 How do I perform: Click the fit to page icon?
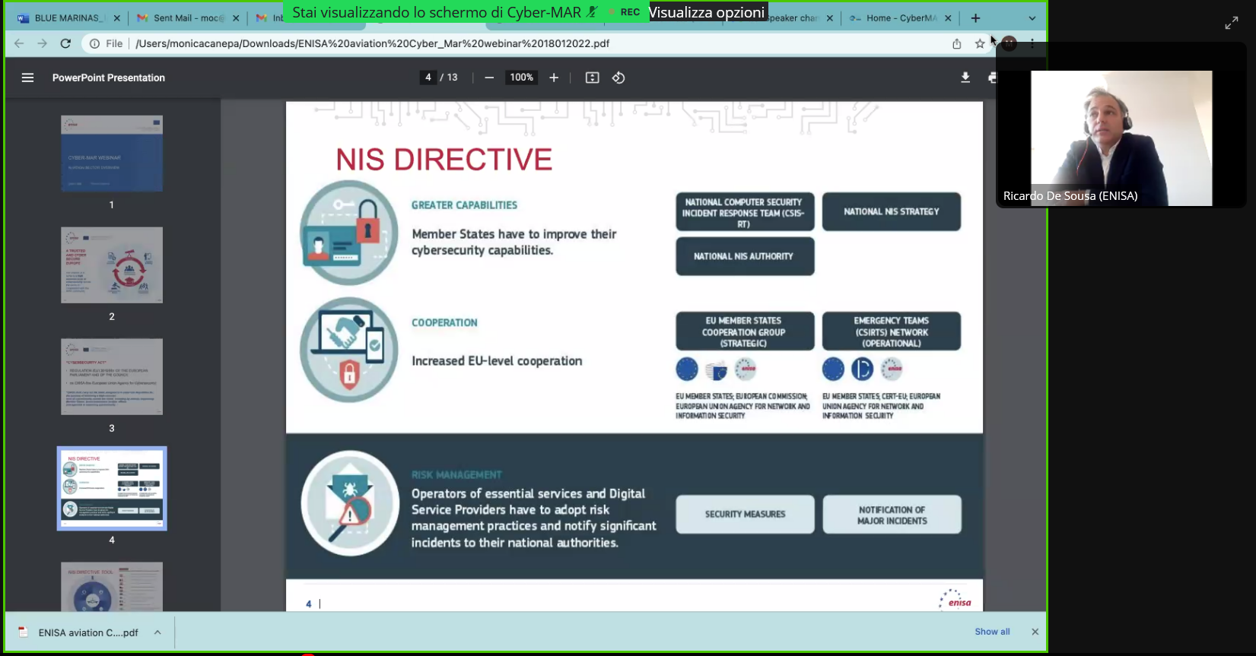[592, 78]
